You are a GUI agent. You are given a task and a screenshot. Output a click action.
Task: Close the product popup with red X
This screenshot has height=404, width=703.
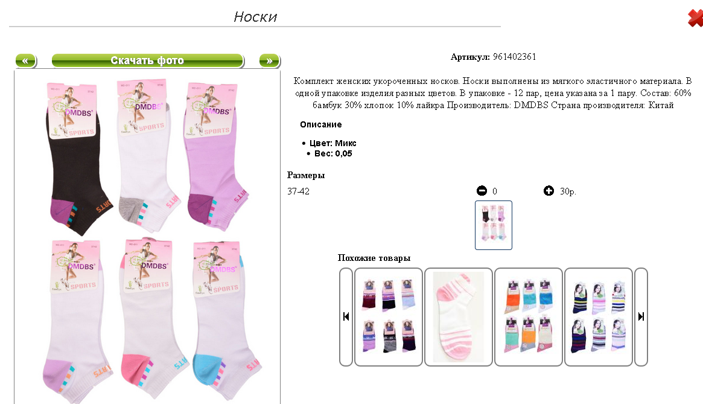click(695, 18)
